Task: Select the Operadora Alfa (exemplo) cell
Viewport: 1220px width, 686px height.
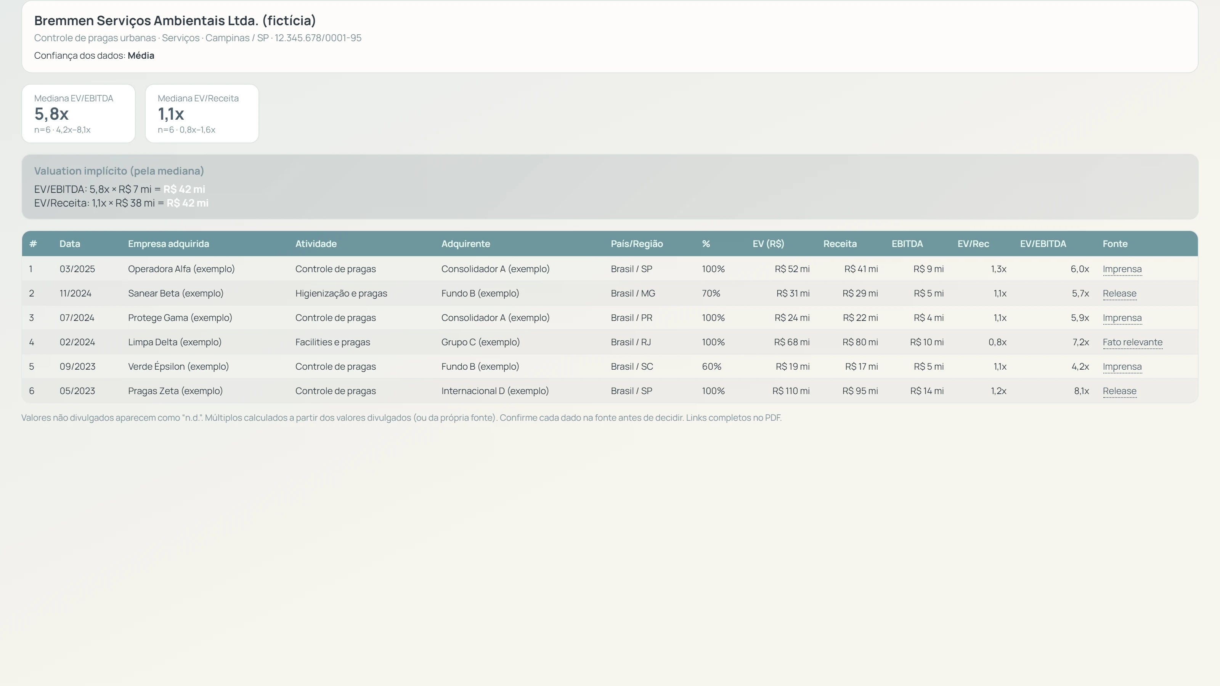Action: coord(181,269)
